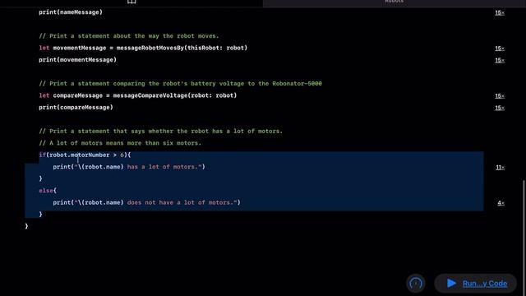Click string "does not have a lot of motors."
The image size is (526, 296).
pyautogui.click(x=182, y=202)
